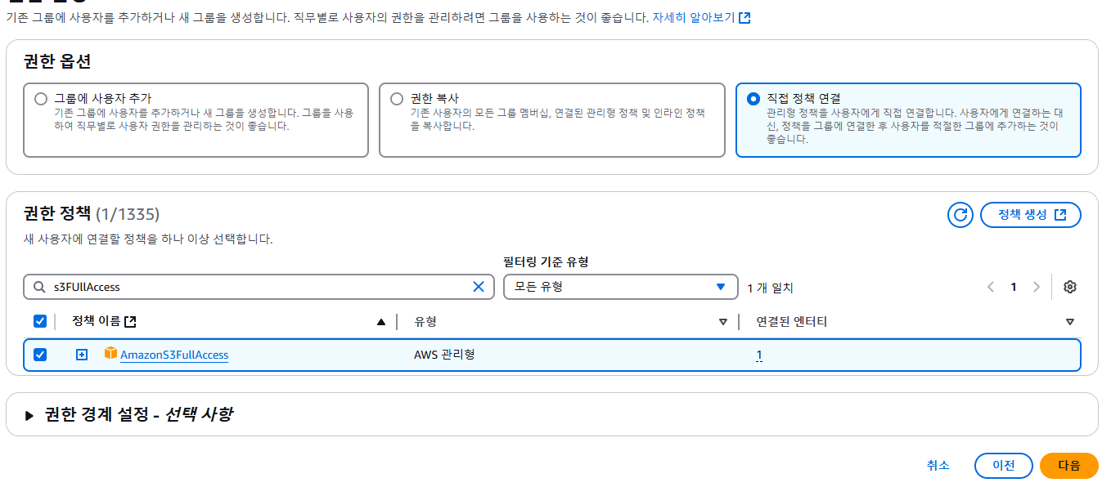The height and width of the screenshot is (496, 1111).
Task: Click the 이전 button
Action: [x=1004, y=466]
